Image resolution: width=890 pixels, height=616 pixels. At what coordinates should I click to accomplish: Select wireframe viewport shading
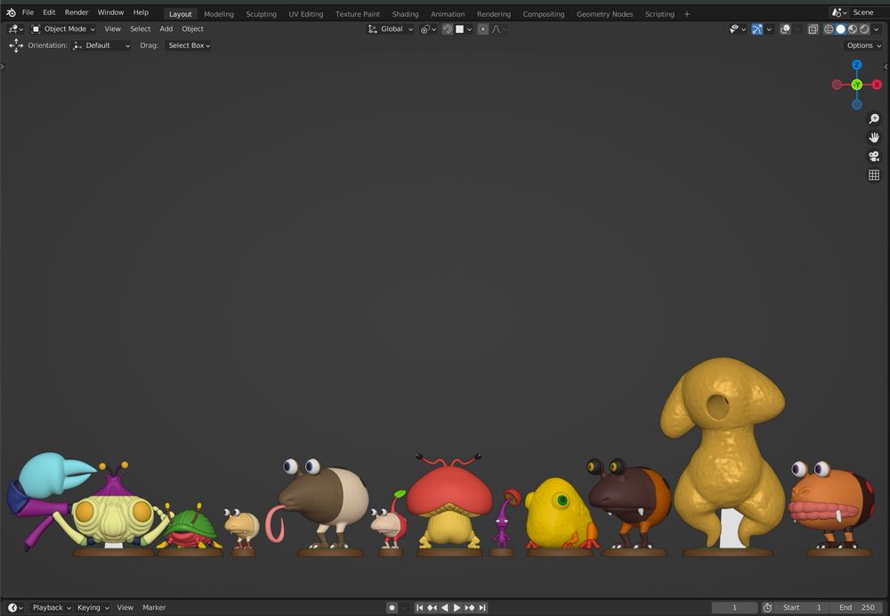(x=829, y=29)
